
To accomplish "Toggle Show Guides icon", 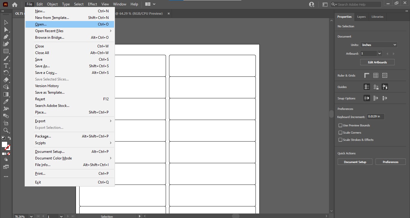I will 367,87.
